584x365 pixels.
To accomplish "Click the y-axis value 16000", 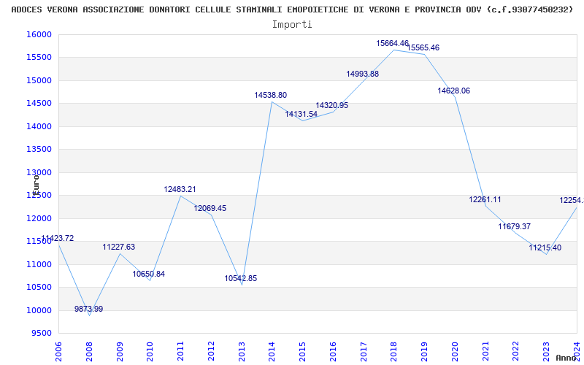I will (39, 34).
